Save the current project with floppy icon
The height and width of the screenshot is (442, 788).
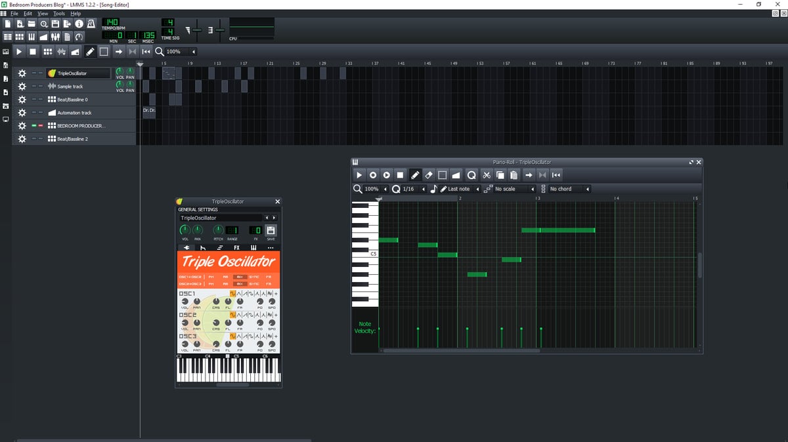pyautogui.click(x=56, y=24)
